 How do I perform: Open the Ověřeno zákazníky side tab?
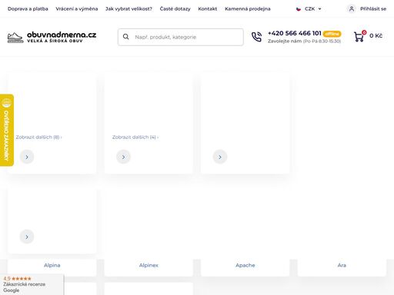[7, 130]
